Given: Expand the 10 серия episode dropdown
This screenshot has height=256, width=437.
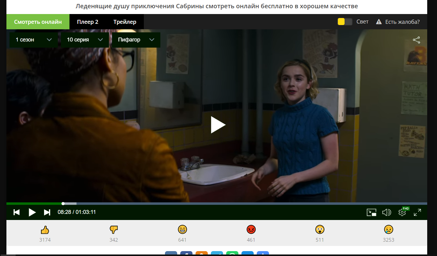Looking at the screenshot, I should (x=85, y=40).
